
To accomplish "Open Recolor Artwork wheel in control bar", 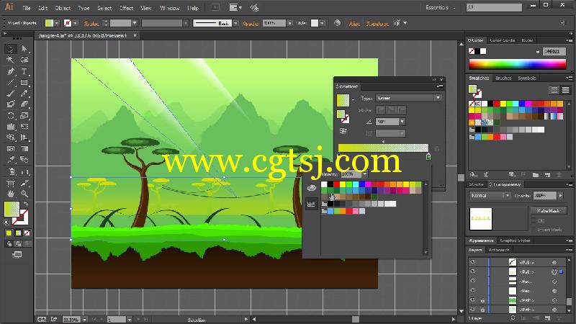I will click(x=337, y=23).
